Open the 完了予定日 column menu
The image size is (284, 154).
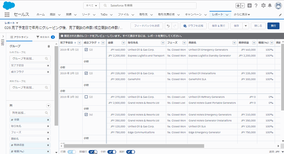[x=79, y=43]
